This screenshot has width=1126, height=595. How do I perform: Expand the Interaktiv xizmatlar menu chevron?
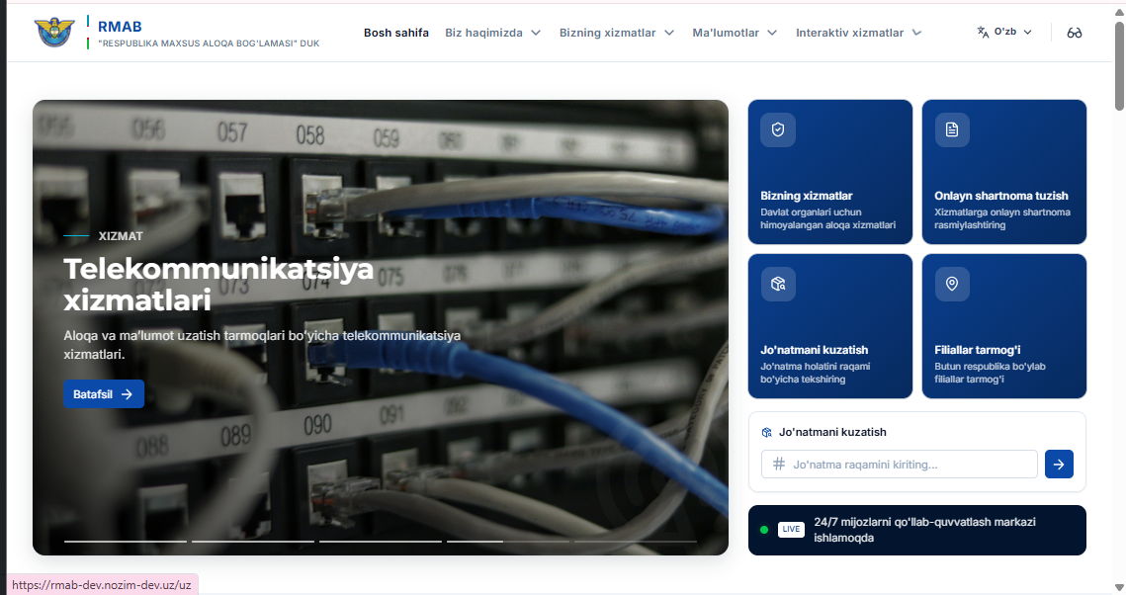pyautogui.click(x=916, y=33)
